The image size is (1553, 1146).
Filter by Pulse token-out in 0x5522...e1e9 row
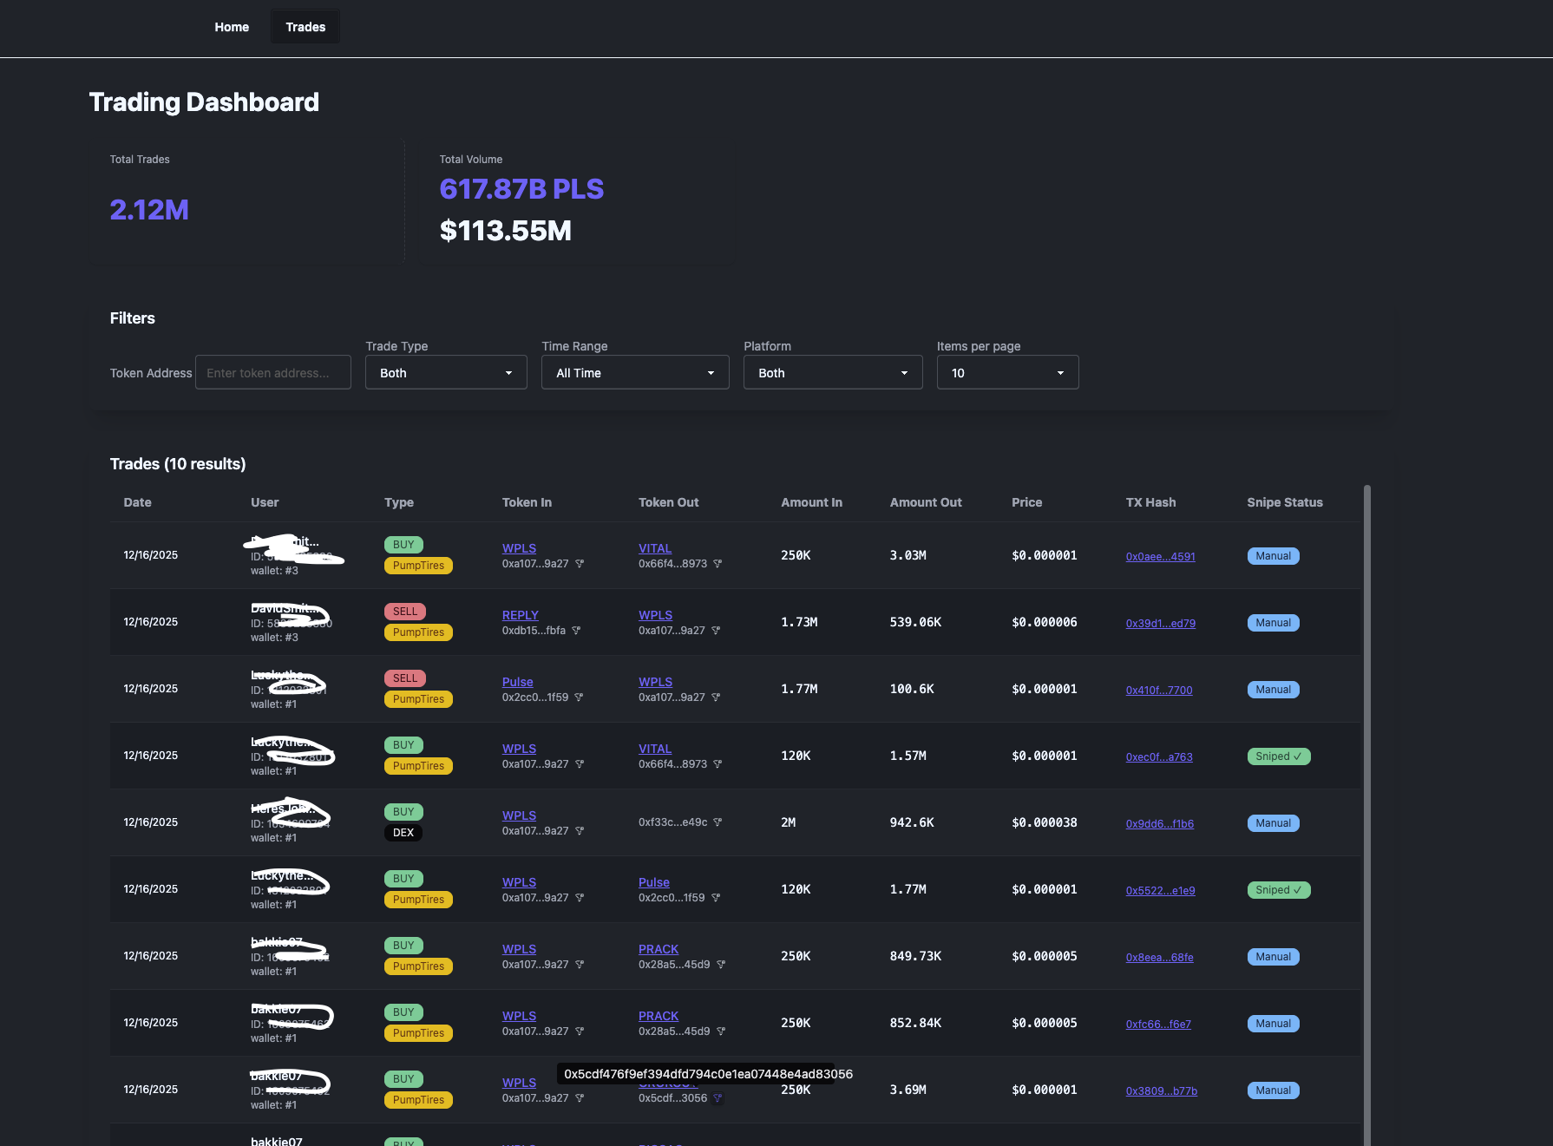point(716,898)
